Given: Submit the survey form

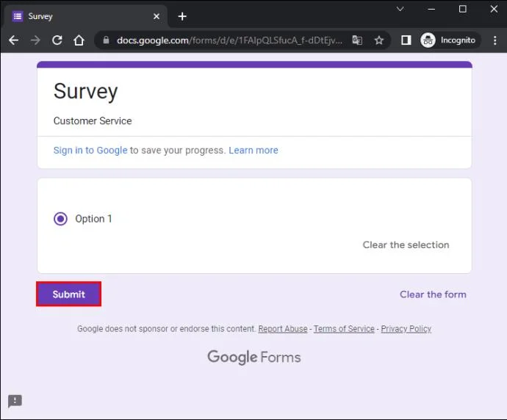Looking at the screenshot, I should (x=69, y=294).
